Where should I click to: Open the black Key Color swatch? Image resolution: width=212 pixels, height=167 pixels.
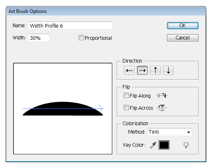pyautogui.click(x=164, y=145)
